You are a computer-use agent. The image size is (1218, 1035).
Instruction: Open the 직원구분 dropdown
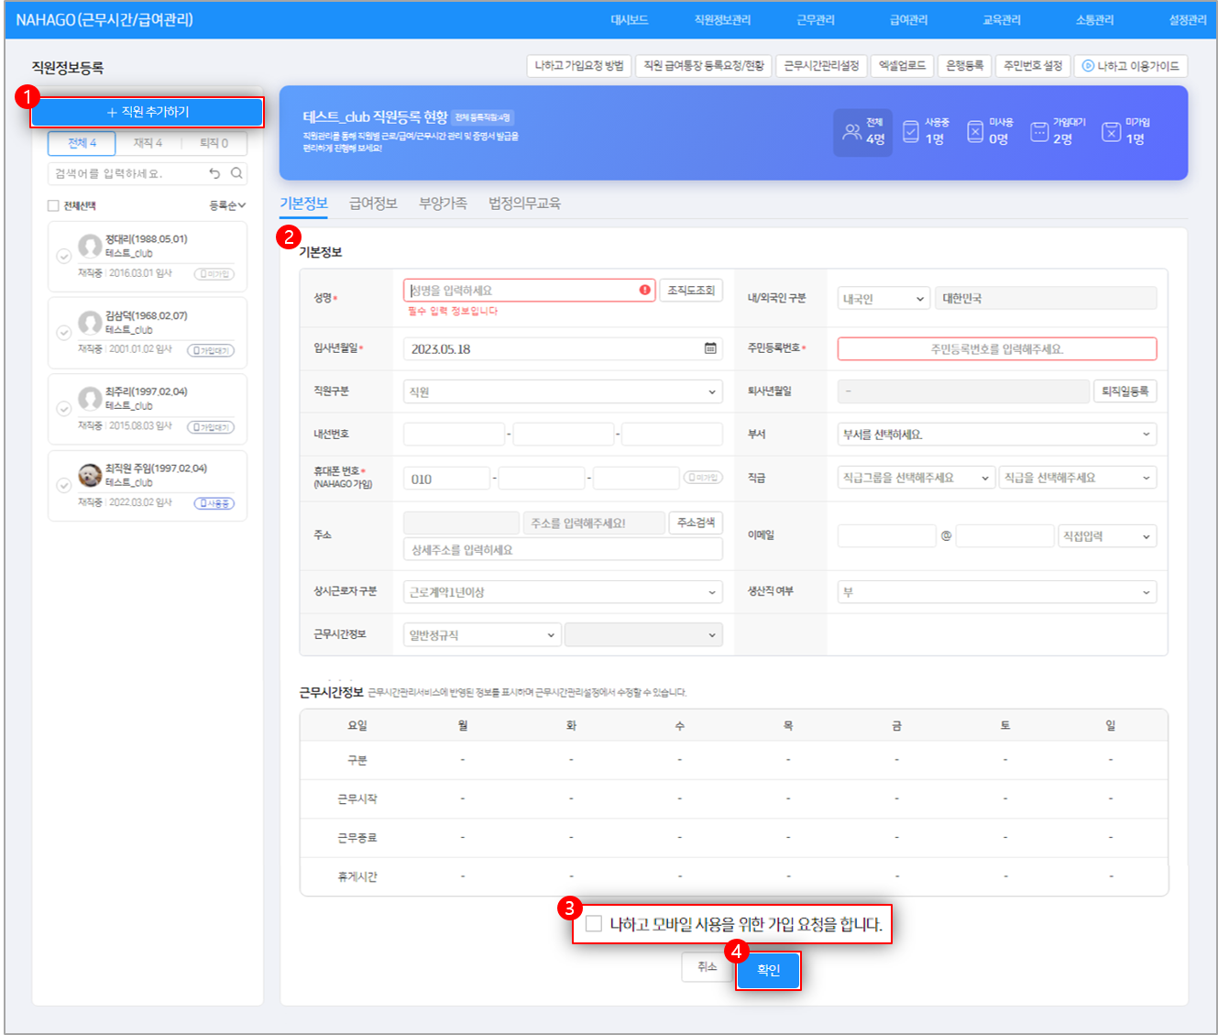coord(563,391)
